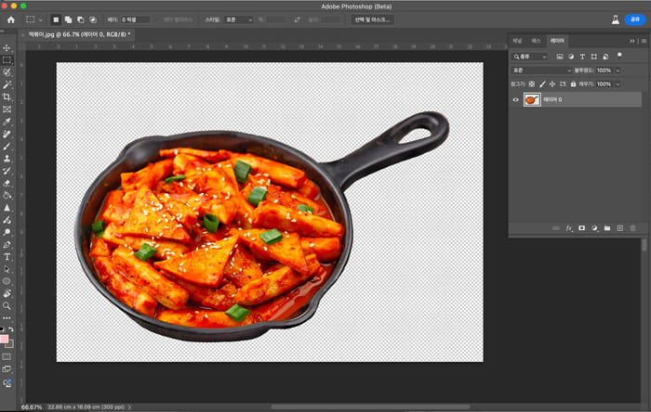Select the Paint Bucket tool

7,196
